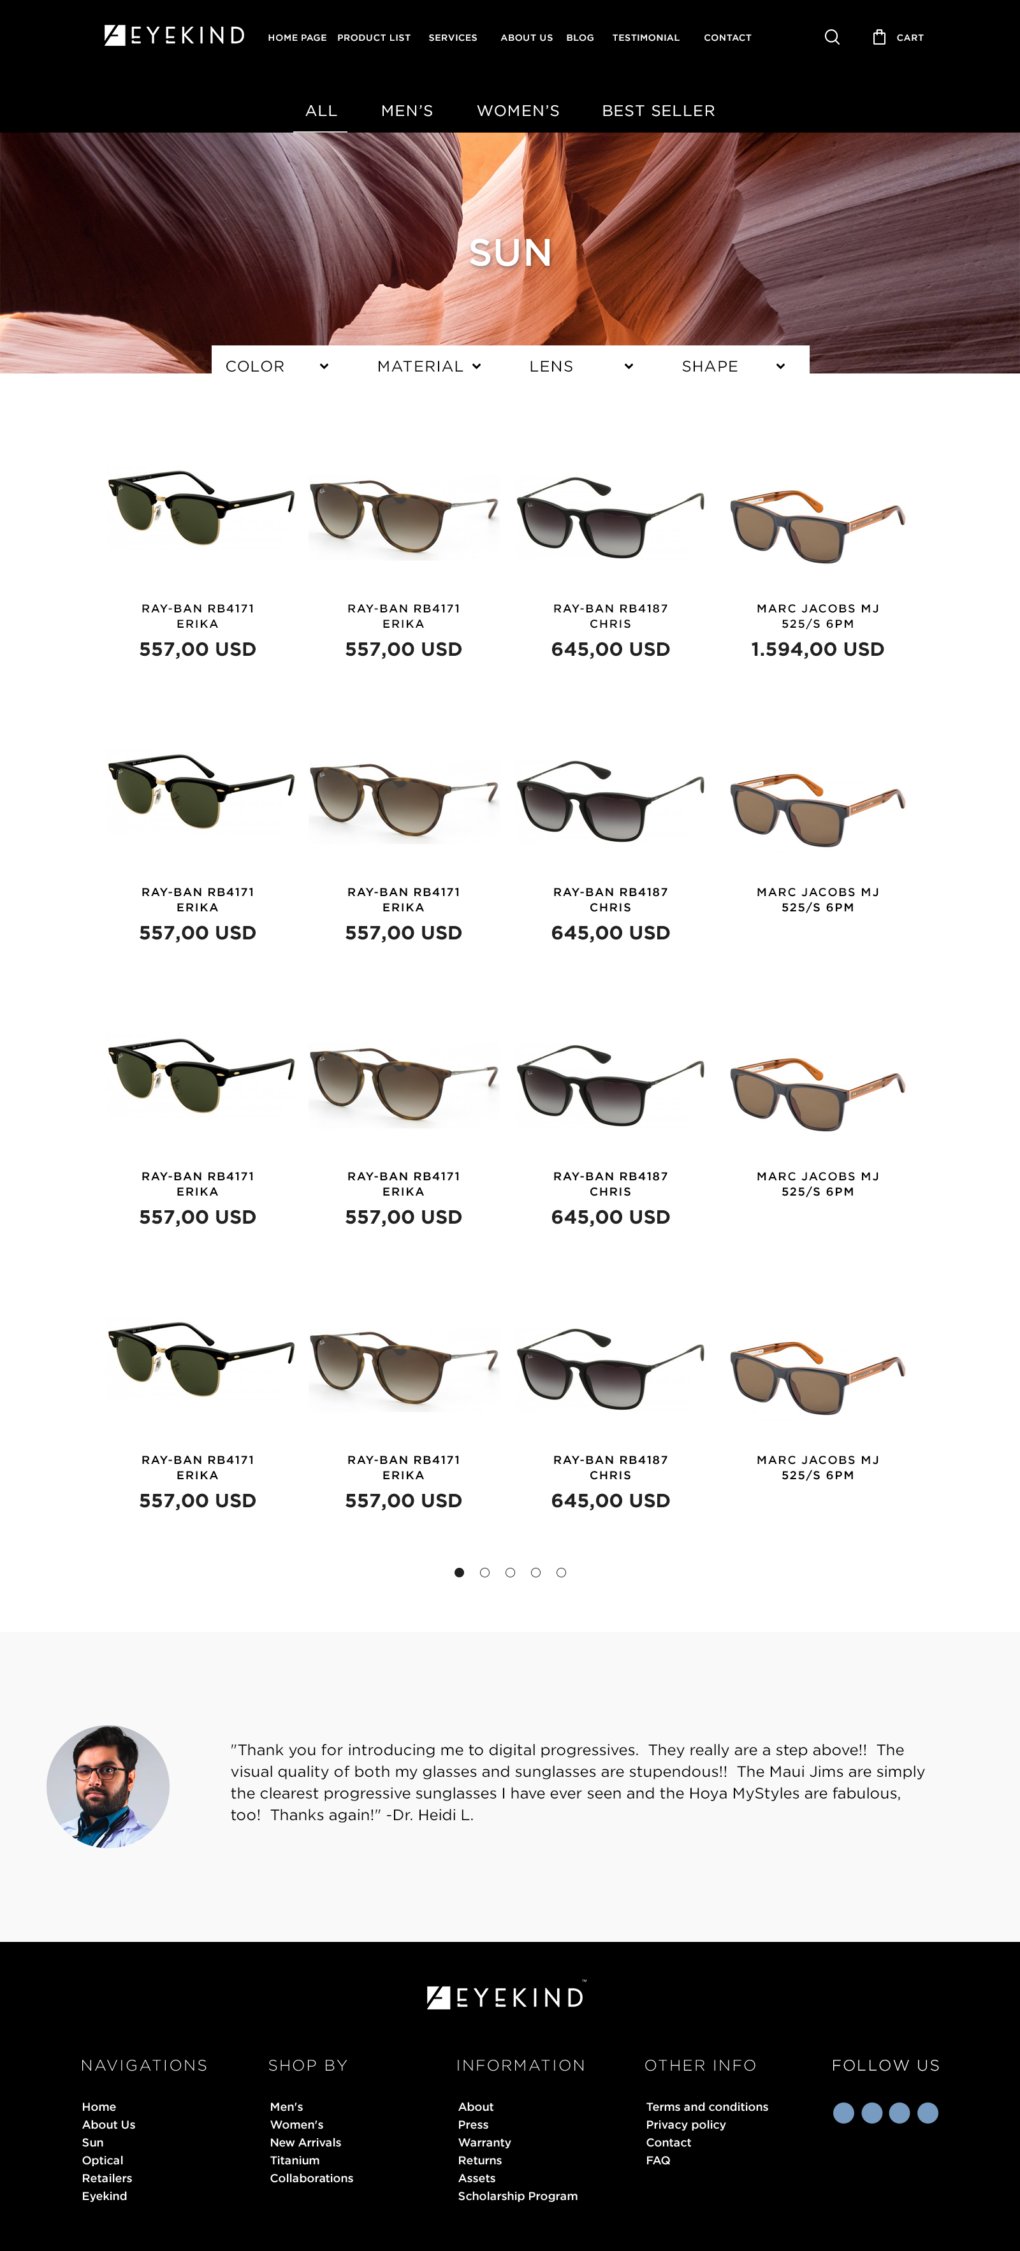
Task: Click the Eyekind logo in the footer
Action: point(506,1996)
